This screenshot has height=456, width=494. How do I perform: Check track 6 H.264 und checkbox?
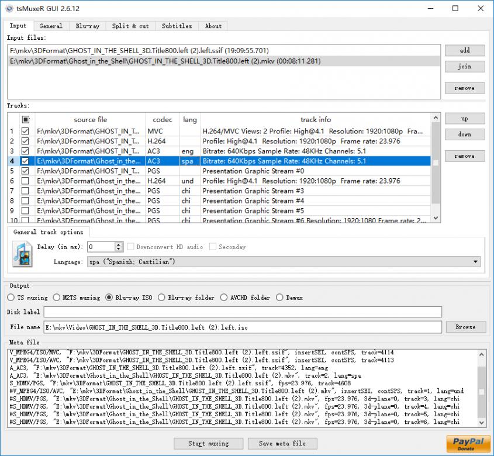[x=25, y=181]
